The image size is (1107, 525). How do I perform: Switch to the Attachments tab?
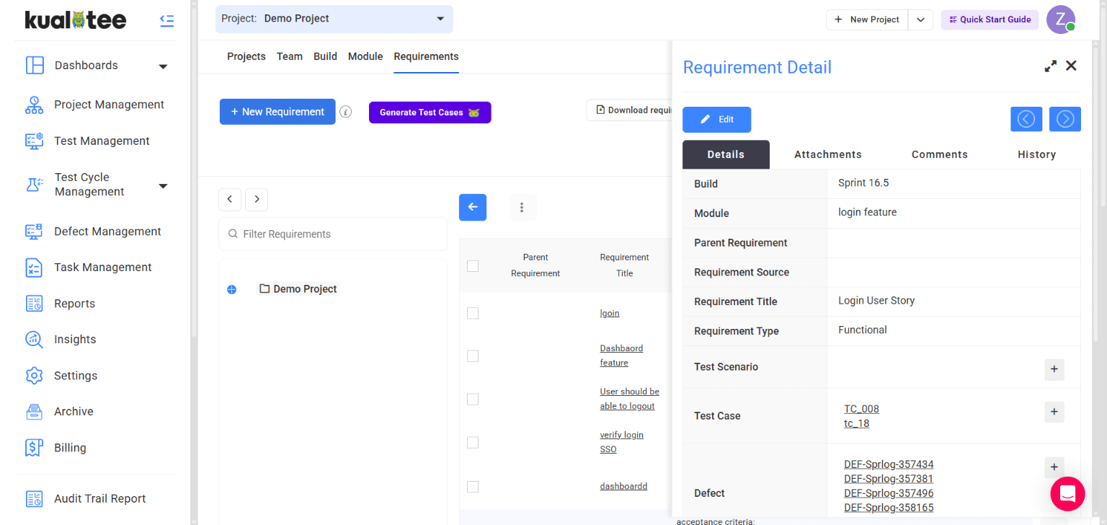point(827,154)
